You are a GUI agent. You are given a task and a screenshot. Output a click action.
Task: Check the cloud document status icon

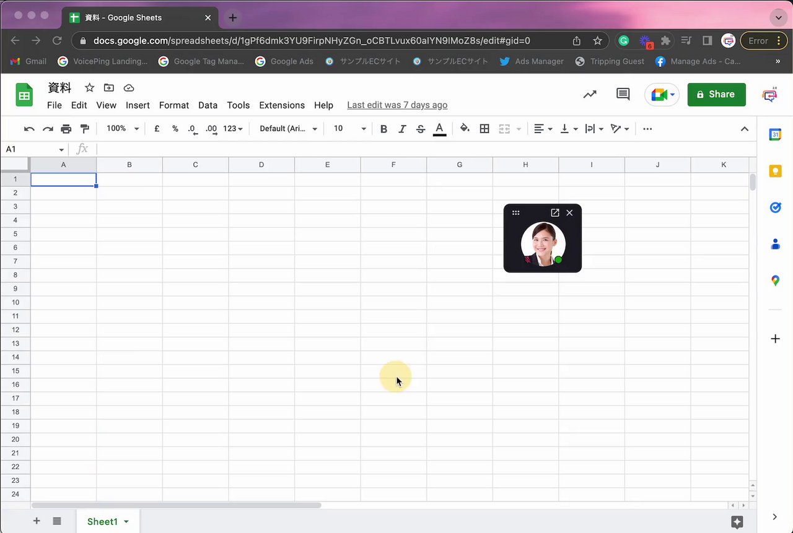(x=129, y=88)
